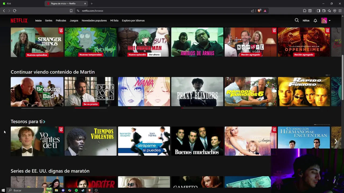Reload the page

15,11
